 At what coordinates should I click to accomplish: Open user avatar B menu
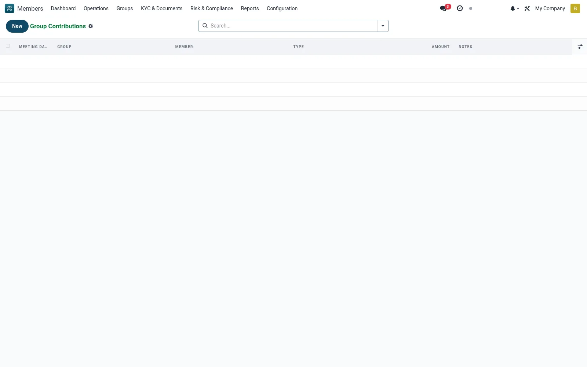[x=575, y=8]
